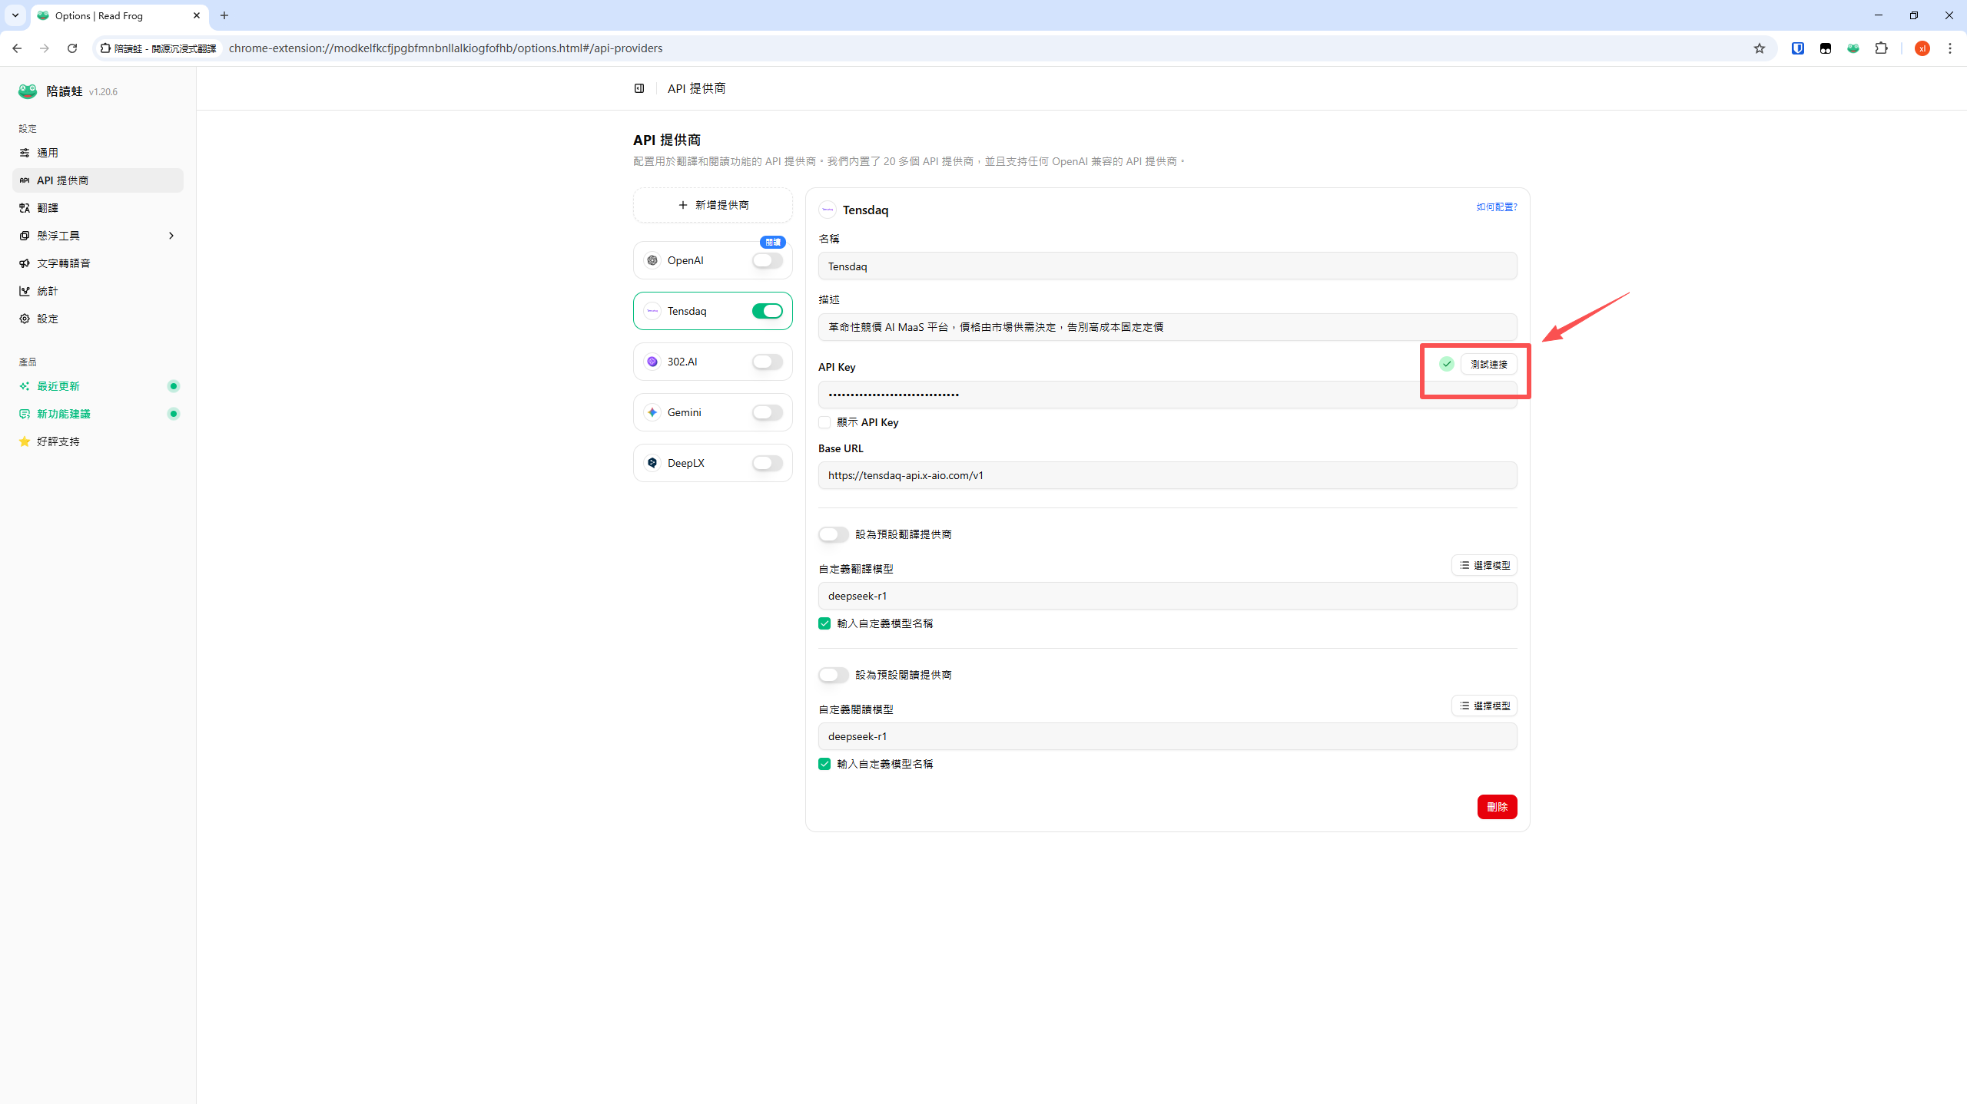Screen dimensions: 1967x1104
Task: Open the Translation settings sidebar item
Action: 48,208
